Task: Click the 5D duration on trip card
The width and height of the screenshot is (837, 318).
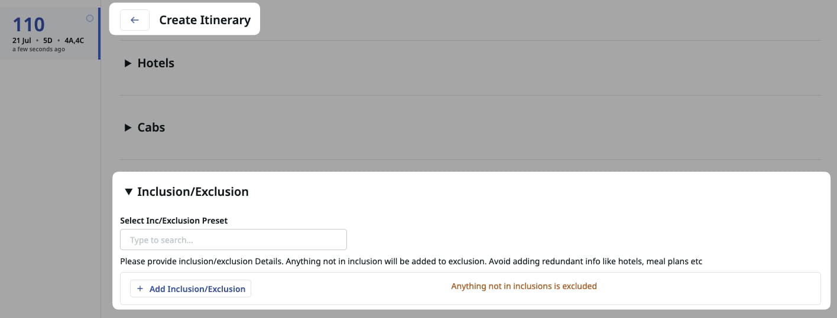Action: (48, 41)
